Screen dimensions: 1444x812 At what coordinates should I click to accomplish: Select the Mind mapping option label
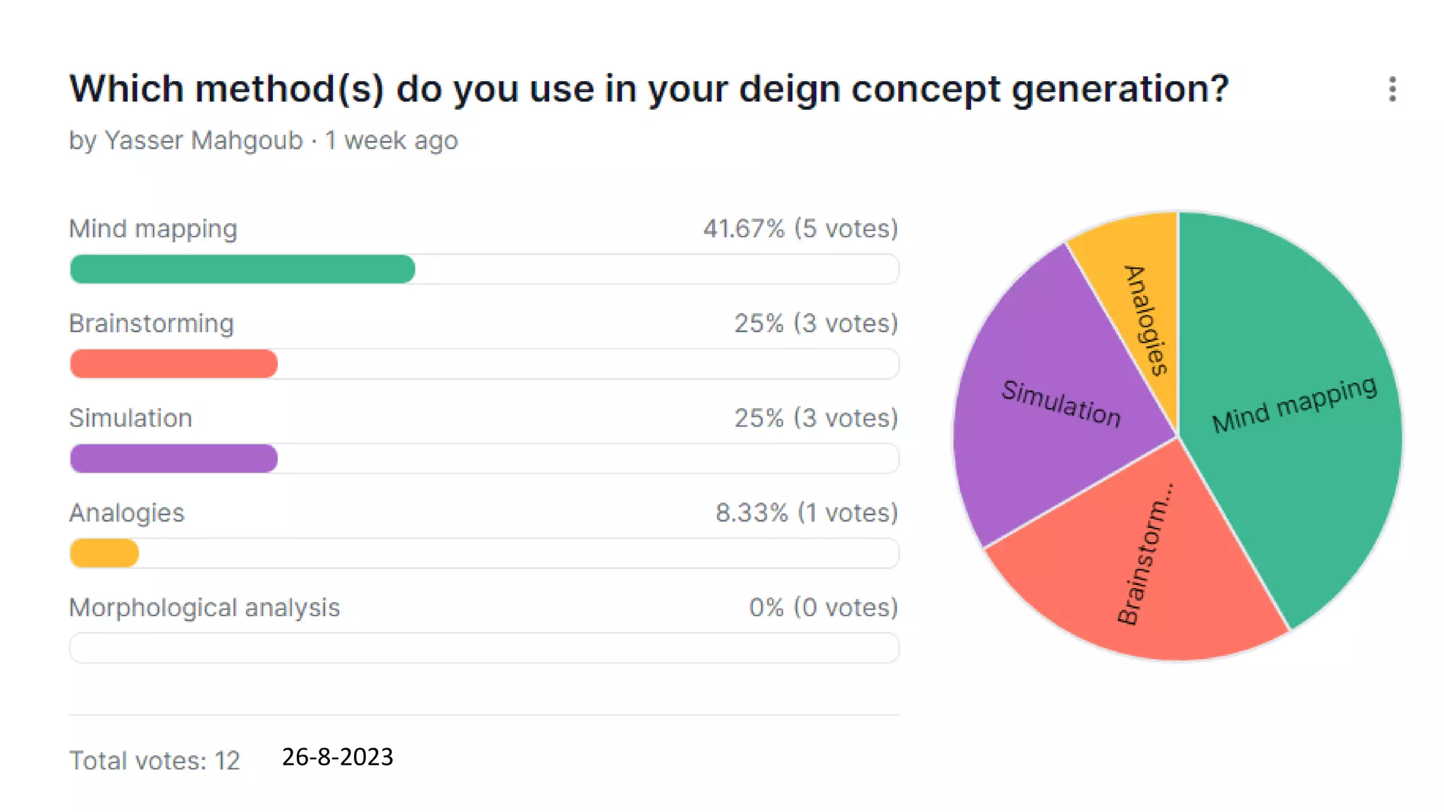pyautogui.click(x=153, y=229)
